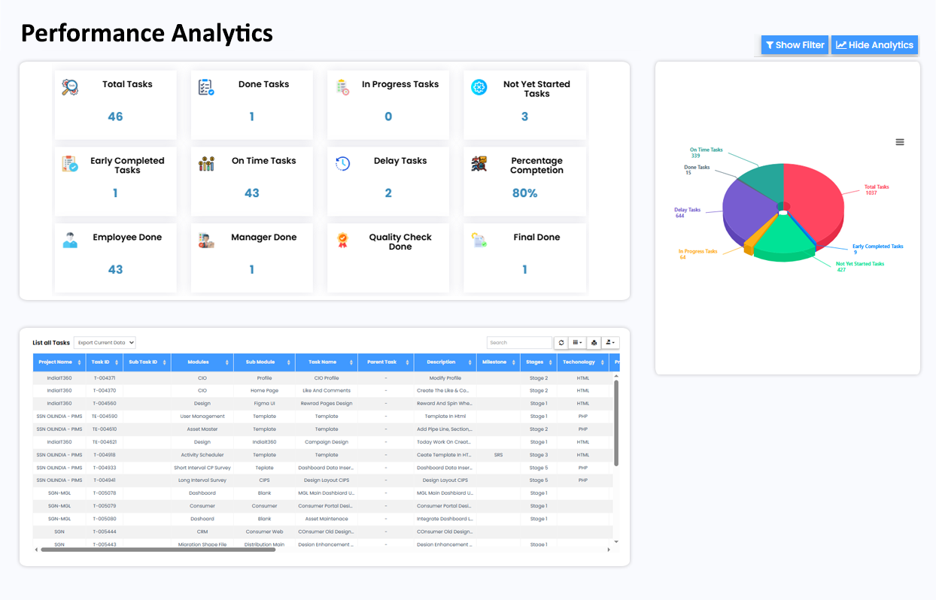The height and width of the screenshot is (600, 936).
Task: Click the Show Filter button
Action: pos(795,45)
